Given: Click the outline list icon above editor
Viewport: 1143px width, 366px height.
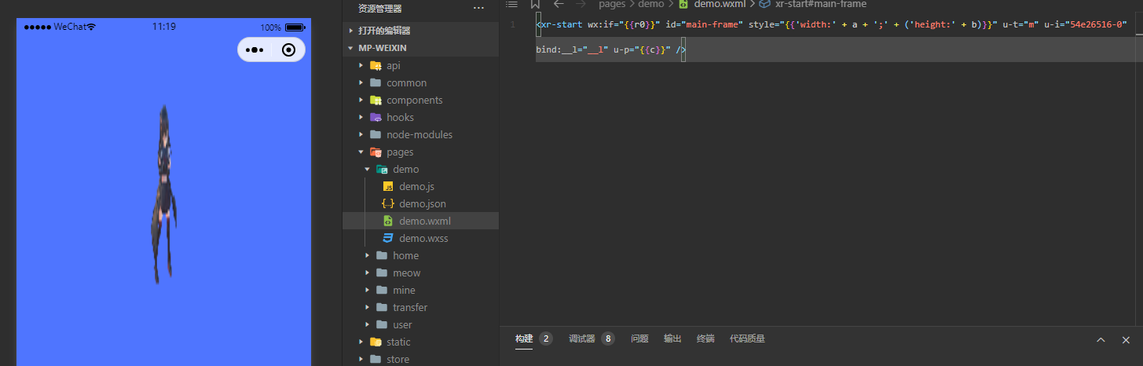Looking at the screenshot, I should (511, 4).
